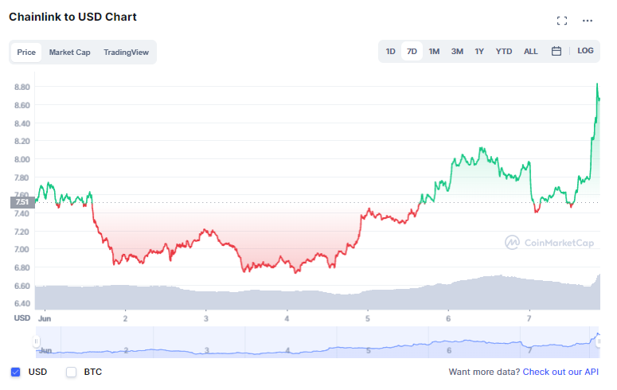Select the 1M time range
617x390 pixels.
pyautogui.click(x=434, y=52)
